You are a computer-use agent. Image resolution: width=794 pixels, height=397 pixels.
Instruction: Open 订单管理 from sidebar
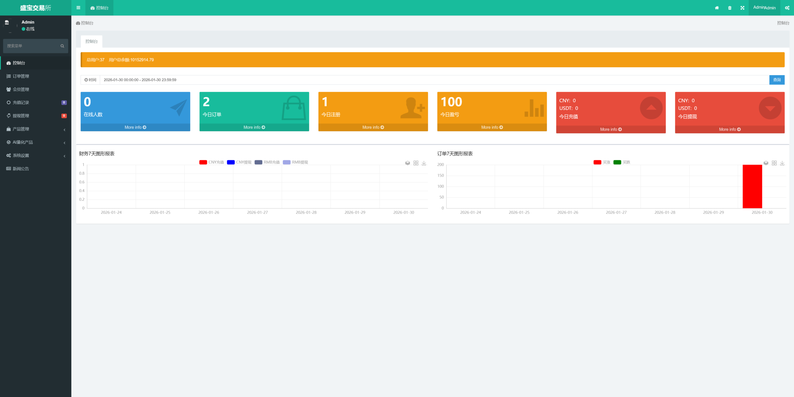tap(21, 76)
